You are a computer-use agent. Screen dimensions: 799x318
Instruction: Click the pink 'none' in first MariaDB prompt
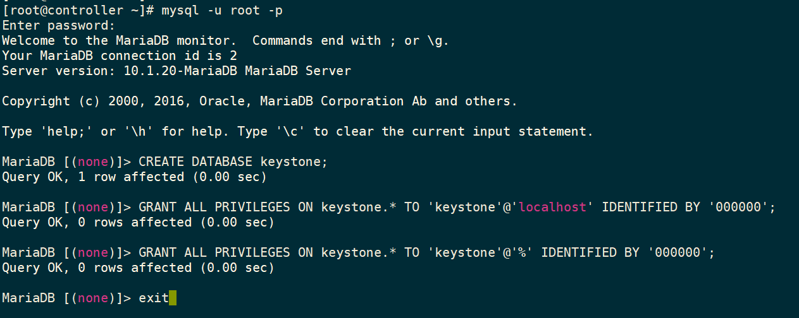[x=93, y=162]
